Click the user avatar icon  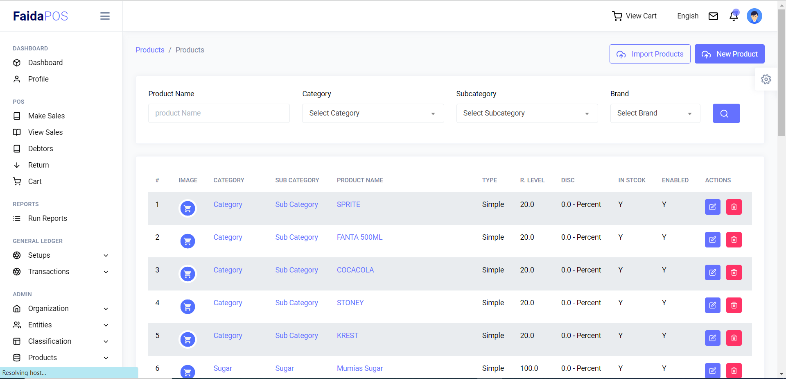(x=754, y=16)
